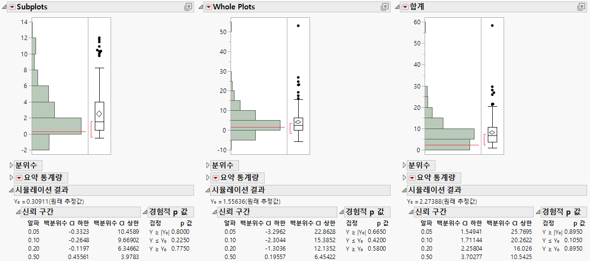
Task: Expand 요약 통계량 disclosure under Whole Plots
Action: click(208, 178)
